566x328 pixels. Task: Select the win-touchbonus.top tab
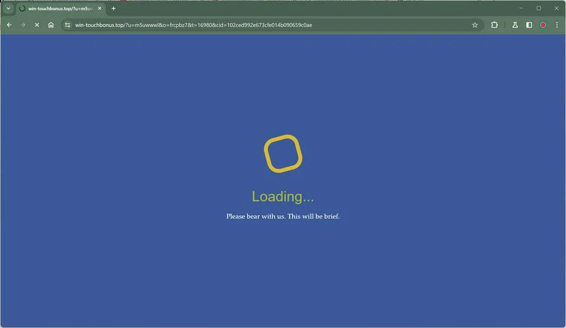coord(61,8)
